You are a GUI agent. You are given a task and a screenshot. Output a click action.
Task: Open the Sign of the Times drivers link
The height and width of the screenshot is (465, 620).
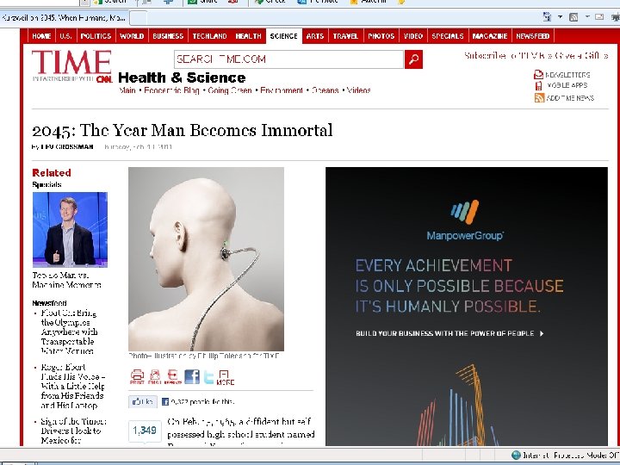tap(73, 431)
